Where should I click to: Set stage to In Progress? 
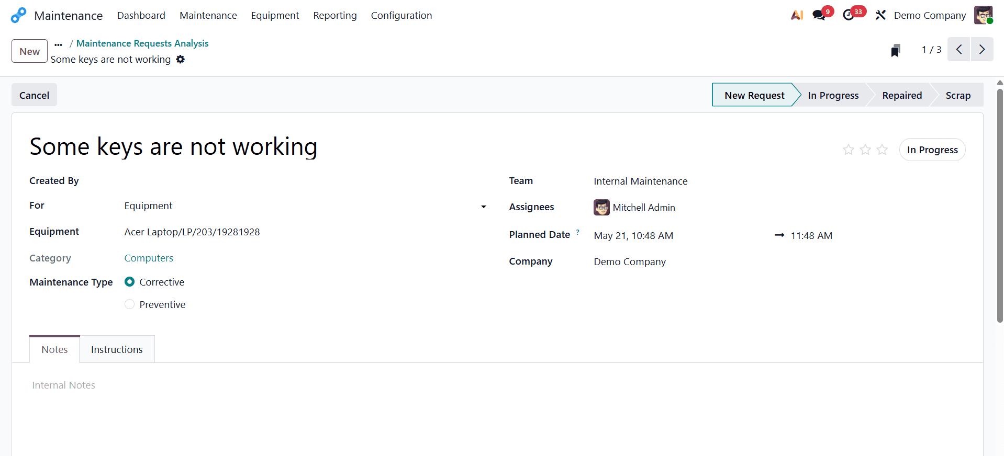click(x=833, y=95)
